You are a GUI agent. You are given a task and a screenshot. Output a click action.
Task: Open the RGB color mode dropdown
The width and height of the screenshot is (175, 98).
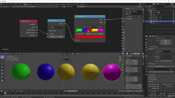pos(92,27)
